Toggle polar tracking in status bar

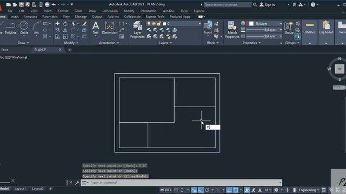pyautogui.click(x=207, y=190)
